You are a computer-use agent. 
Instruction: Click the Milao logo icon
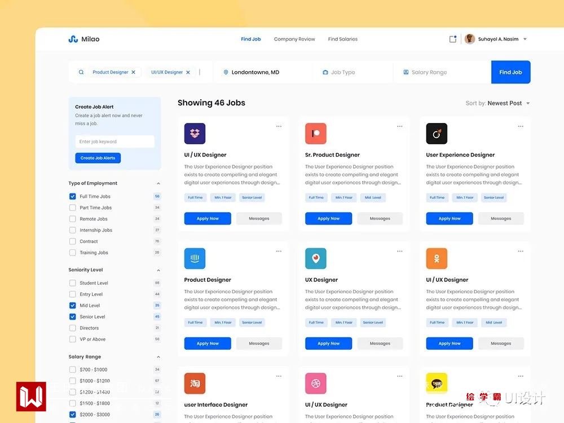[73, 39]
